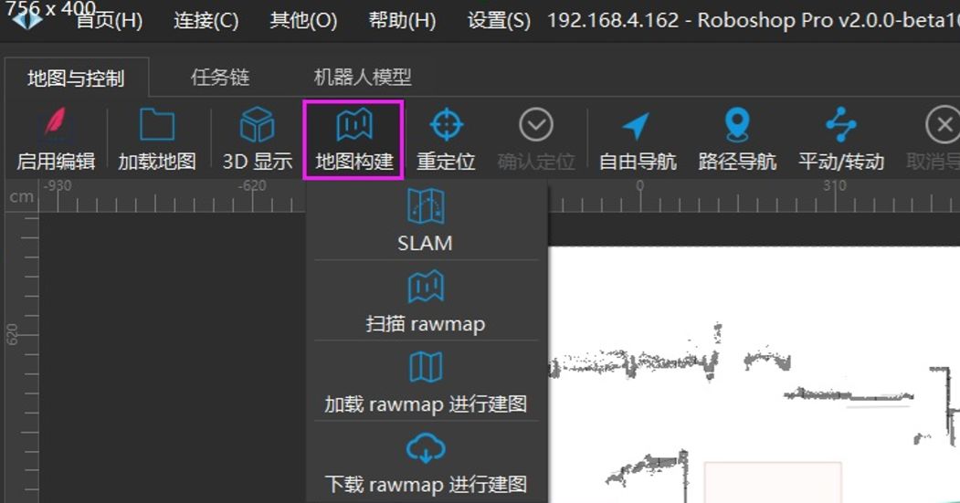The height and width of the screenshot is (503, 960).
Task: Open the 设置(S) menu
Action: point(499,21)
